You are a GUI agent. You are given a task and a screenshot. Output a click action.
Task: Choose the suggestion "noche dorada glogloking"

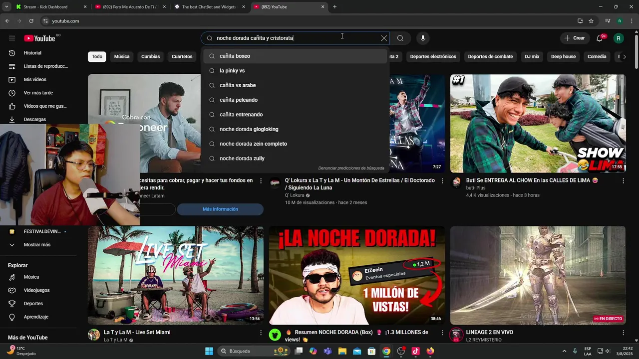(x=295, y=129)
